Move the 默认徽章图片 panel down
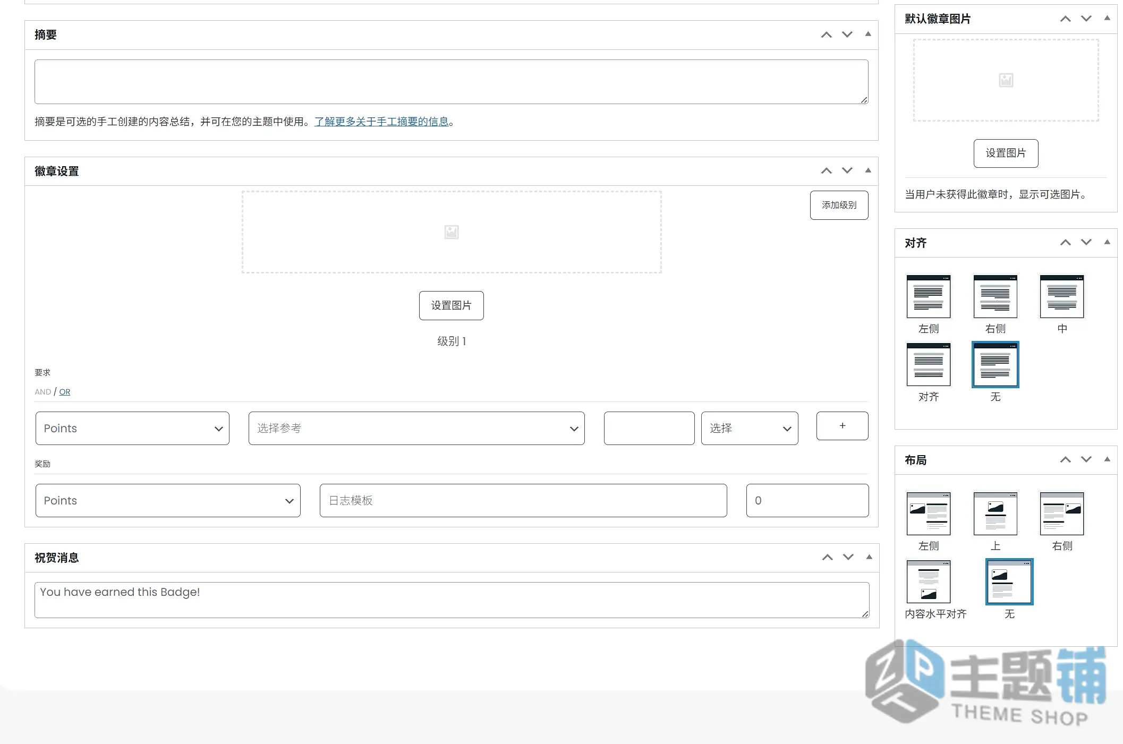 (x=1086, y=19)
